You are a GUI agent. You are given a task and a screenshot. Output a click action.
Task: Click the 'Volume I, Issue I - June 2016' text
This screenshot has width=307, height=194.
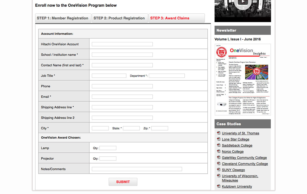click(x=238, y=39)
